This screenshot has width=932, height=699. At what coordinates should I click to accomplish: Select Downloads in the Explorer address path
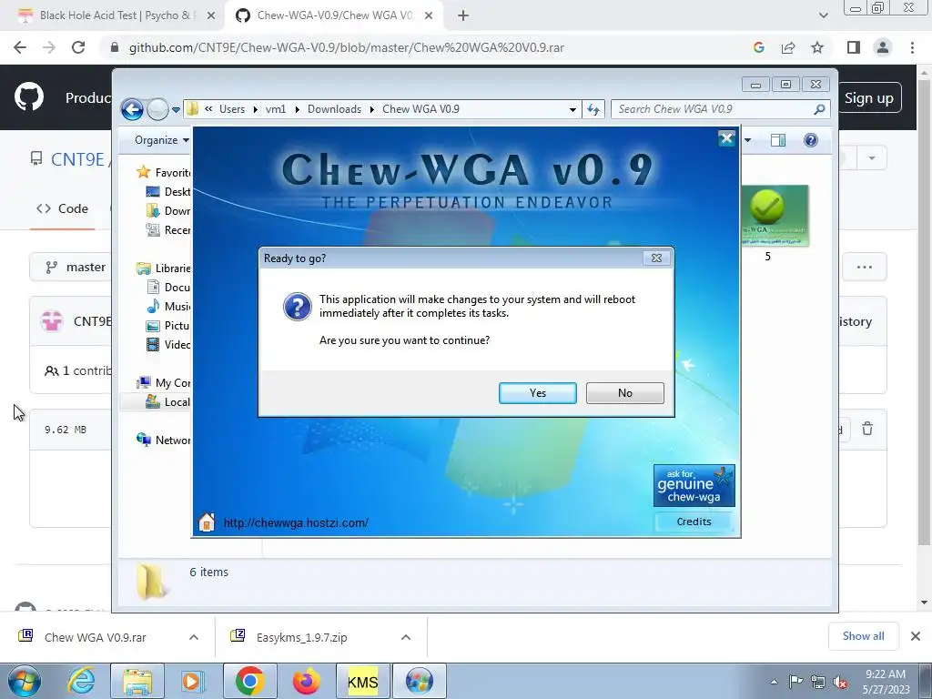[334, 109]
